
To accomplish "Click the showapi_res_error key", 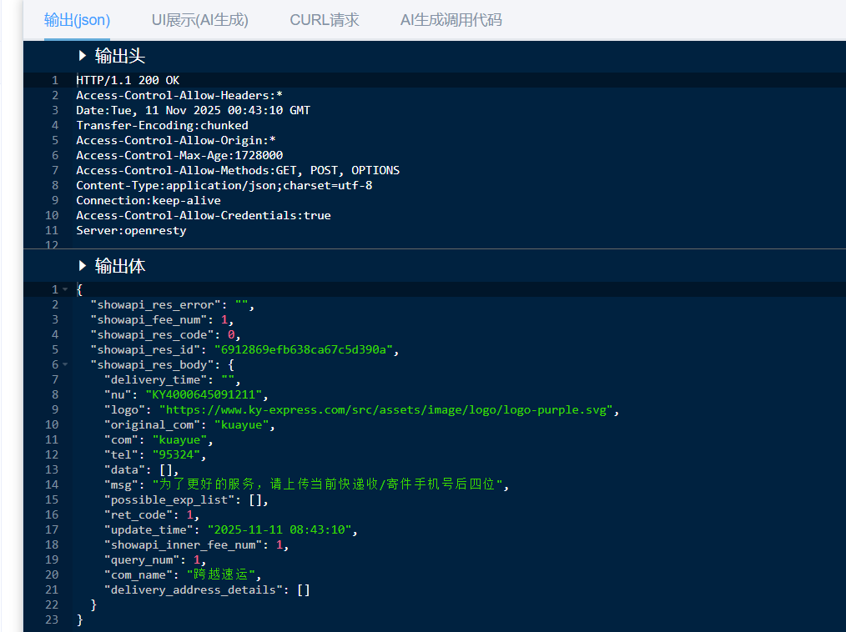I will (x=155, y=304).
